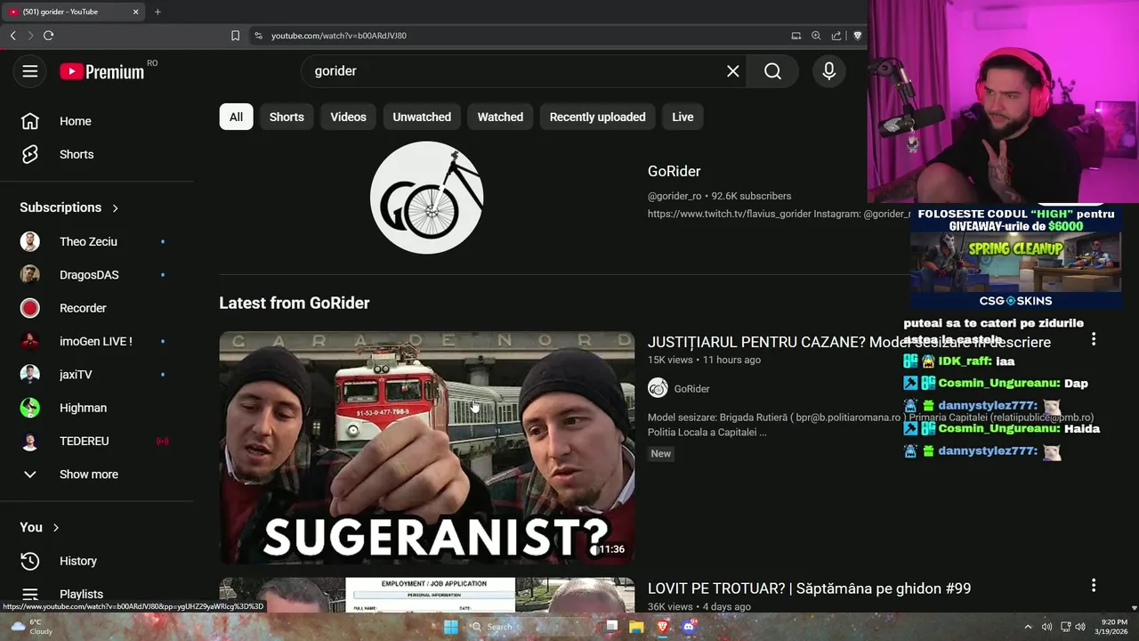Select the Recently uploaded filter chip
This screenshot has height=641, width=1139.
click(x=597, y=117)
